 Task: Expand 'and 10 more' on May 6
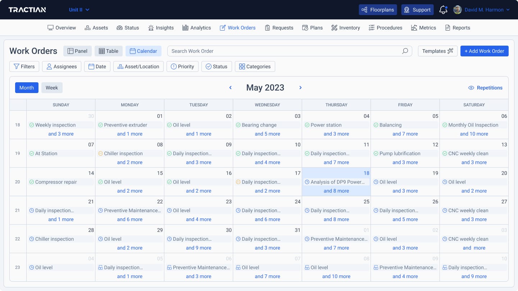tap(474, 134)
